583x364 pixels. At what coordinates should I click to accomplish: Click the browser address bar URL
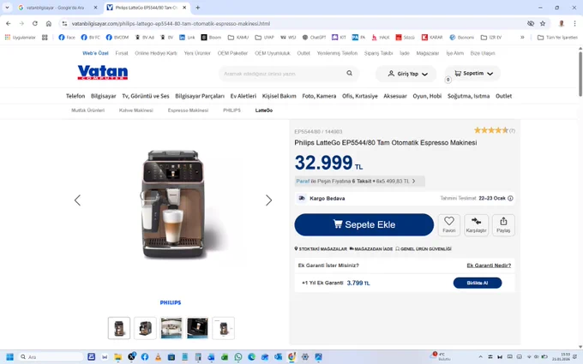click(171, 23)
